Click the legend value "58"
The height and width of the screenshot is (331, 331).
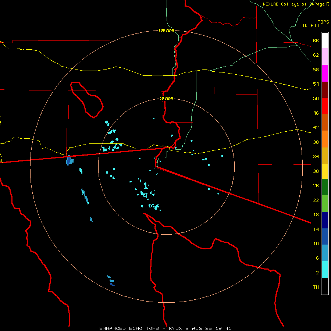tap(316, 70)
